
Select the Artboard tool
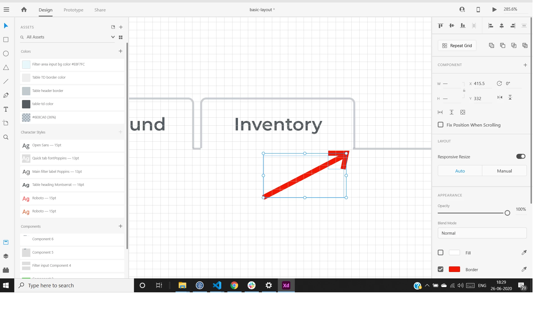click(6, 123)
